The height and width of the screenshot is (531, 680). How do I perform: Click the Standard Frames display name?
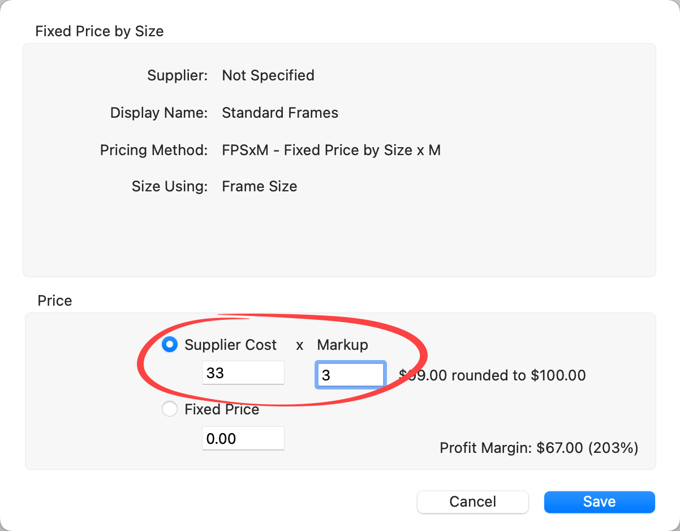pos(280,113)
